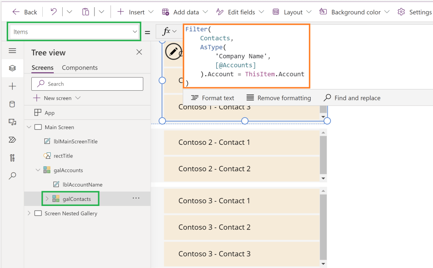Screen dimensions: 433x268
Task: Click the pencil edit icon in gallery
Action: coord(173,51)
